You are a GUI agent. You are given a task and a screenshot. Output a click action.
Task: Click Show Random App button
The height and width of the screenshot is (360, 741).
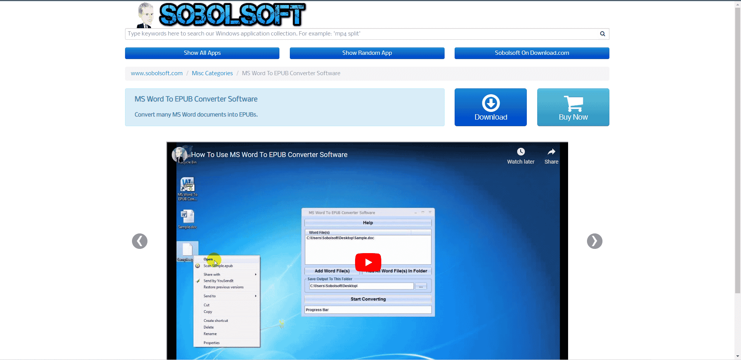click(367, 53)
